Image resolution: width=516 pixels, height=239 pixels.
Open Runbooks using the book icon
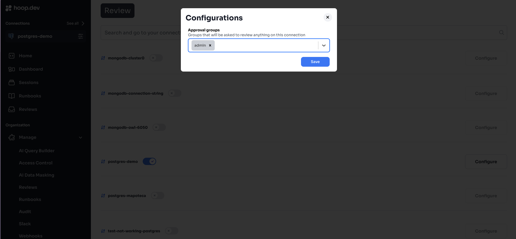click(x=11, y=96)
